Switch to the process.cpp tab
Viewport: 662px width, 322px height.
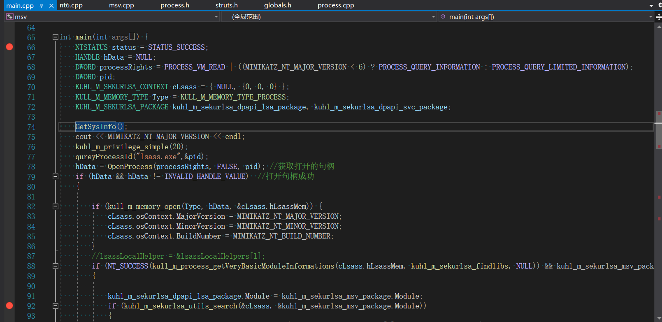pyautogui.click(x=336, y=5)
